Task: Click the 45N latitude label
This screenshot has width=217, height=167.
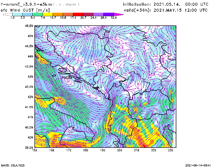Action: [30, 36]
